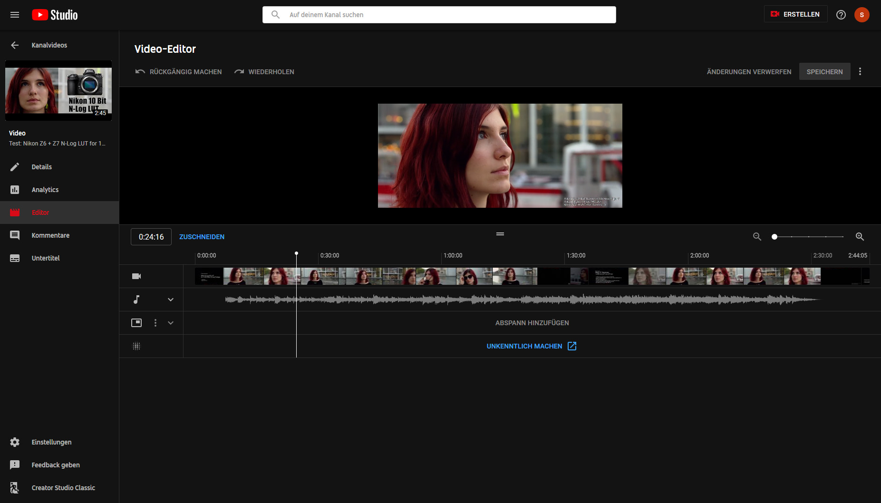Select Details in the sidebar
Screen dimensions: 881x503
(42, 167)
